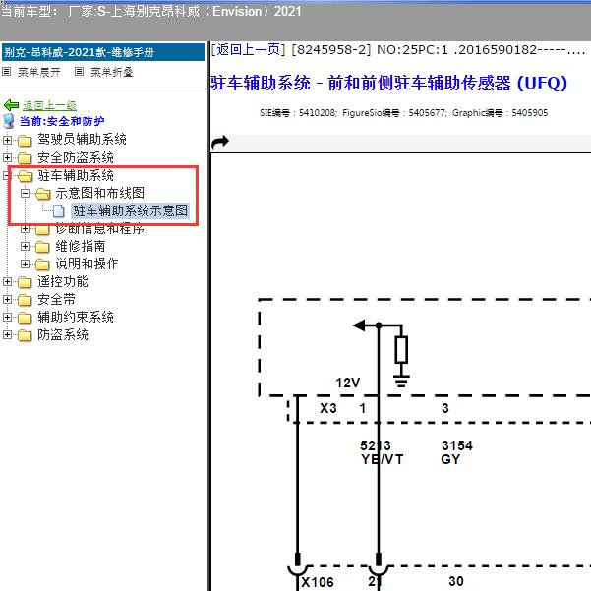Click the black curved arrow icon

(220, 143)
